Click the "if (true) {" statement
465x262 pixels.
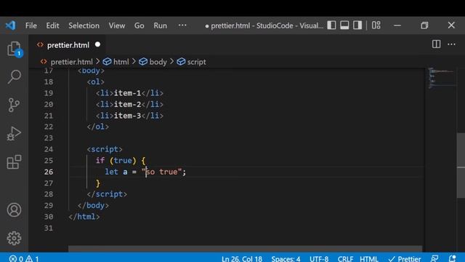click(121, 160)
